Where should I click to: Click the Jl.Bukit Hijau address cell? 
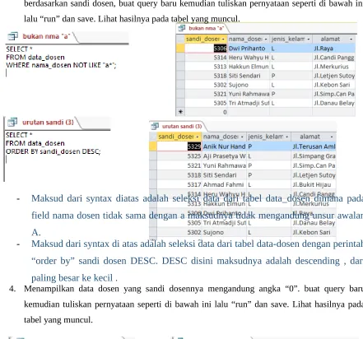(314, 184)
